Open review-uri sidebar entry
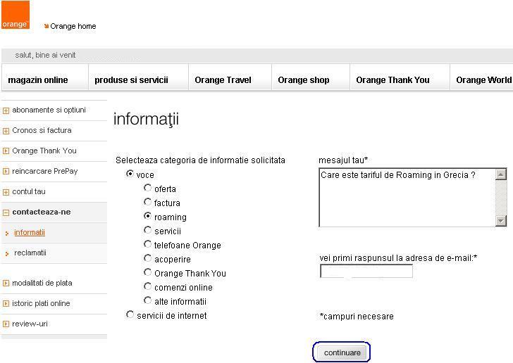Image resolution: width=513 pixels, height=363 pixels. [x=30, y=324]
